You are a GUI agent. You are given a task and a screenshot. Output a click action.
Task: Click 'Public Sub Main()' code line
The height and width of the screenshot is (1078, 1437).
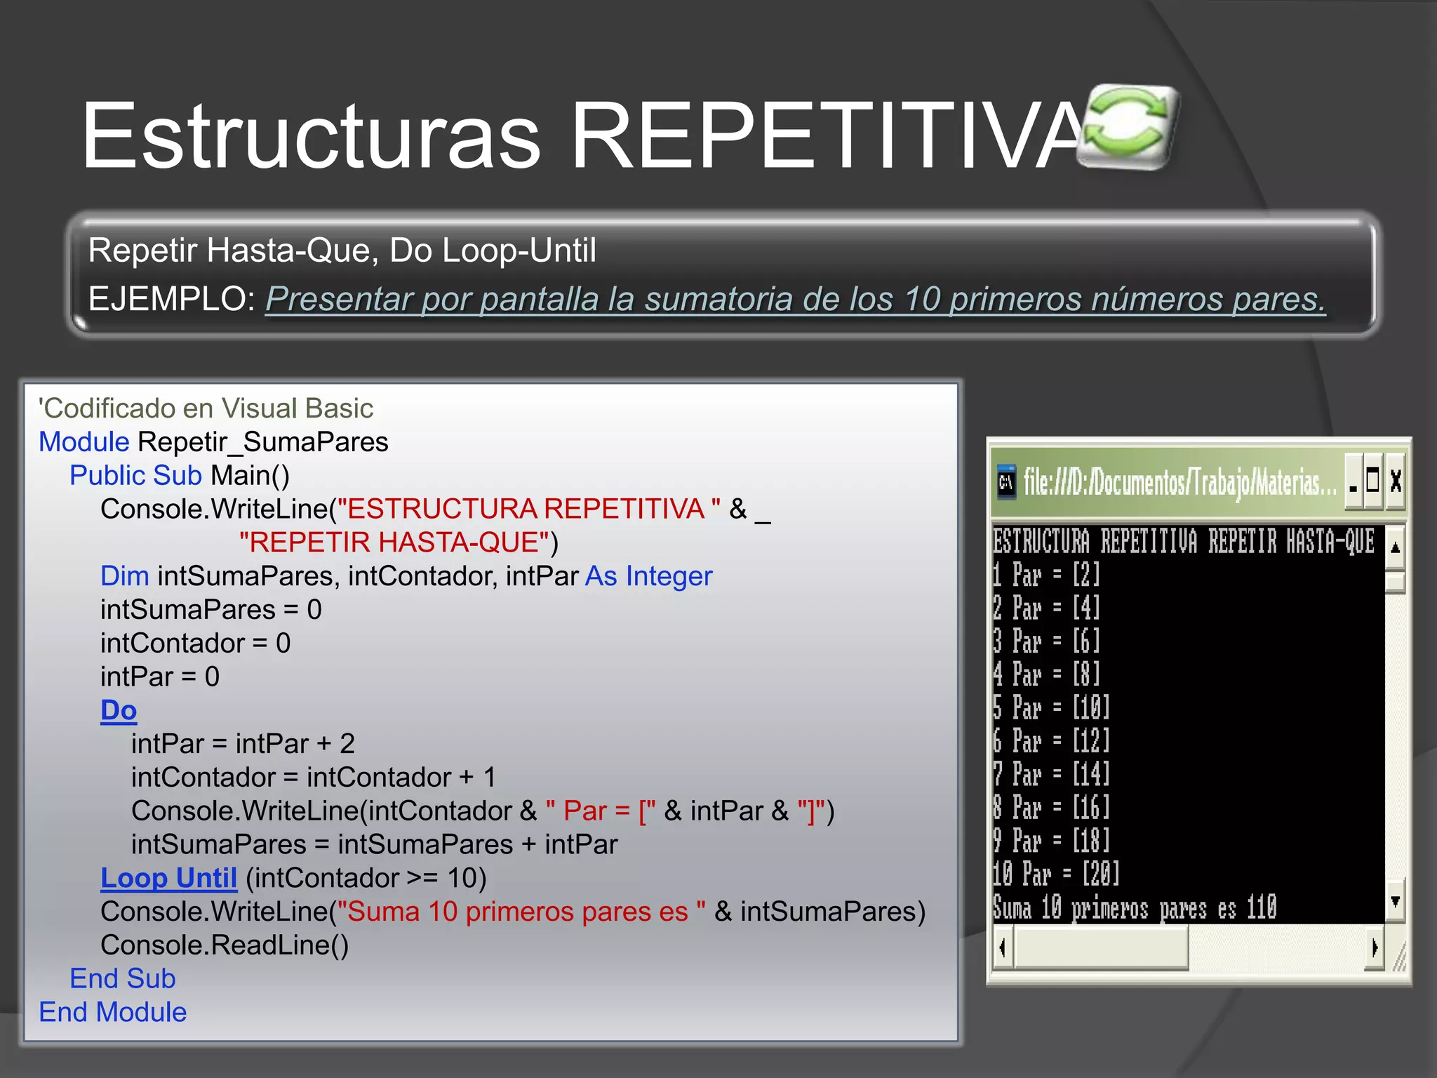coord(180,476)
